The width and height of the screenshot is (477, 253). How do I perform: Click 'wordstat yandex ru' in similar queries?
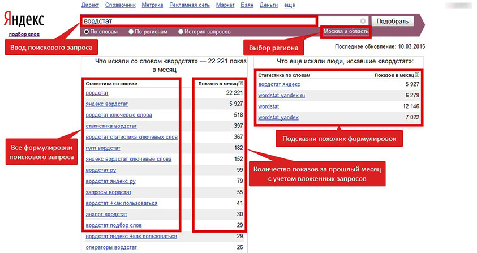coord(282,95)
